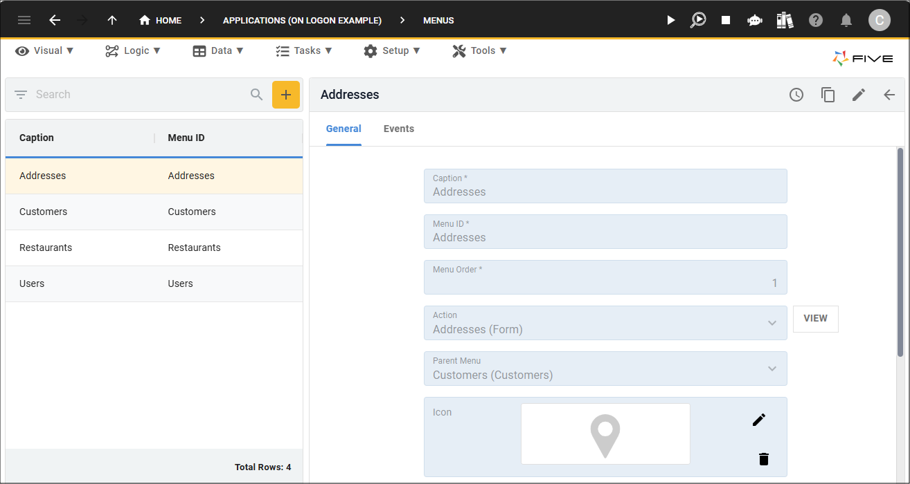
Task: Open the hamburger menu icon
Action: pos(24,20)
